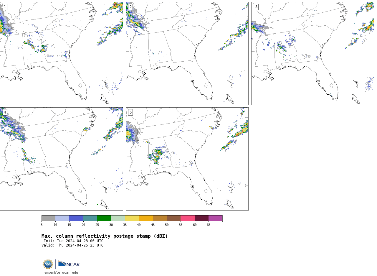Open the ensemble.ucar.edu link
Image resolution: width=377 pixels, height=276 pixels.
(x=61, y=273)
